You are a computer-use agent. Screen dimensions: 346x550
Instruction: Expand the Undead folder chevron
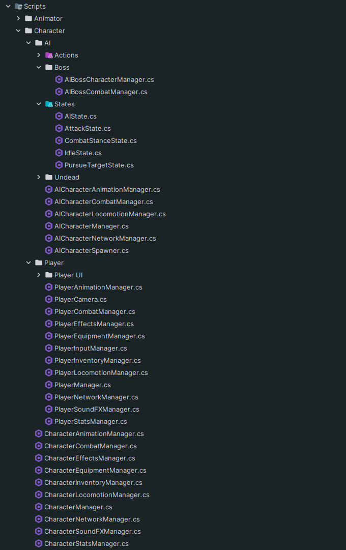39,177
